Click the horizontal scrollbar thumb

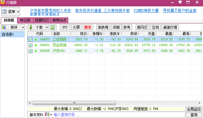[x=74, y=103]
